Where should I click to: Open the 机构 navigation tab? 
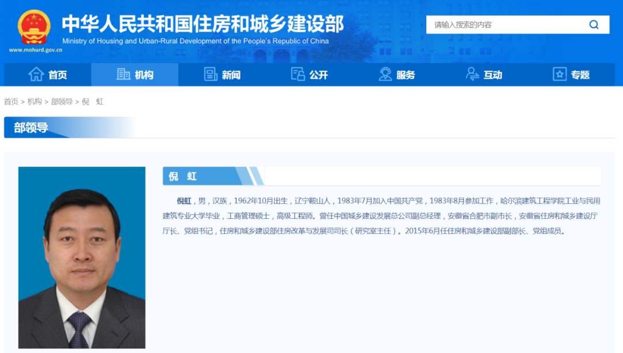pyautogui.click(x=134, y=74)
